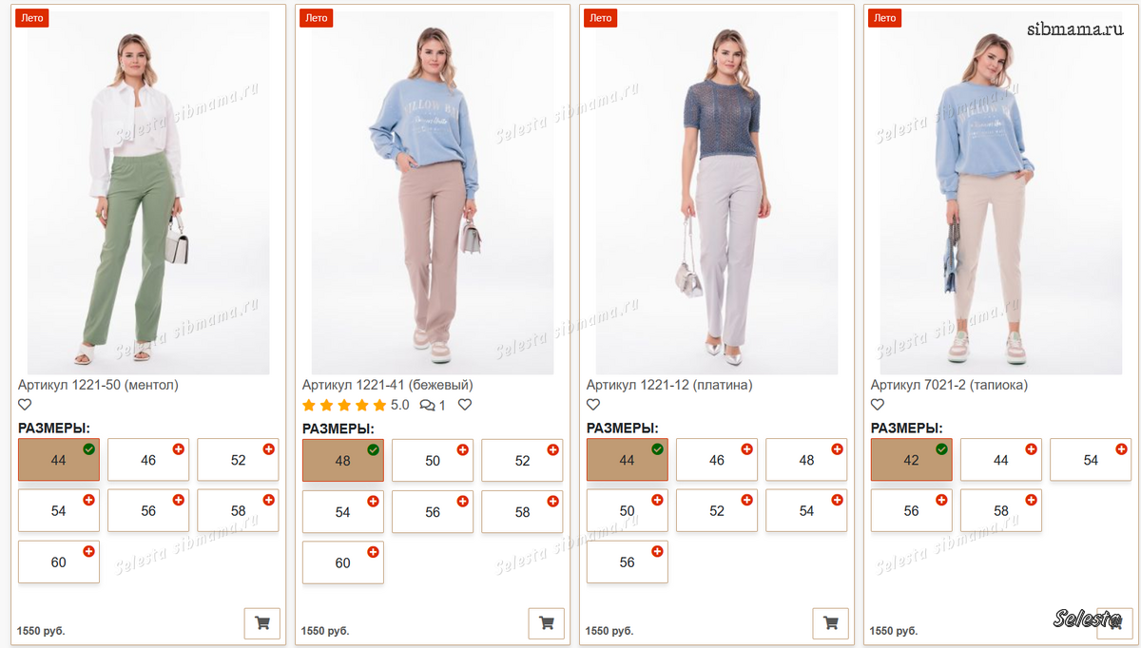Add article 1221-12 platina to cart

pyautogui.click(x=830, y=623)
